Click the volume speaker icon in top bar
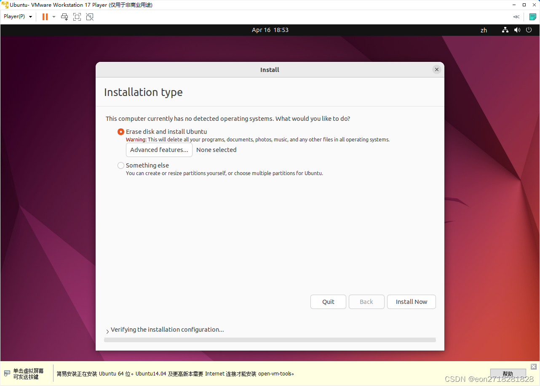 (x=517, y=30)
